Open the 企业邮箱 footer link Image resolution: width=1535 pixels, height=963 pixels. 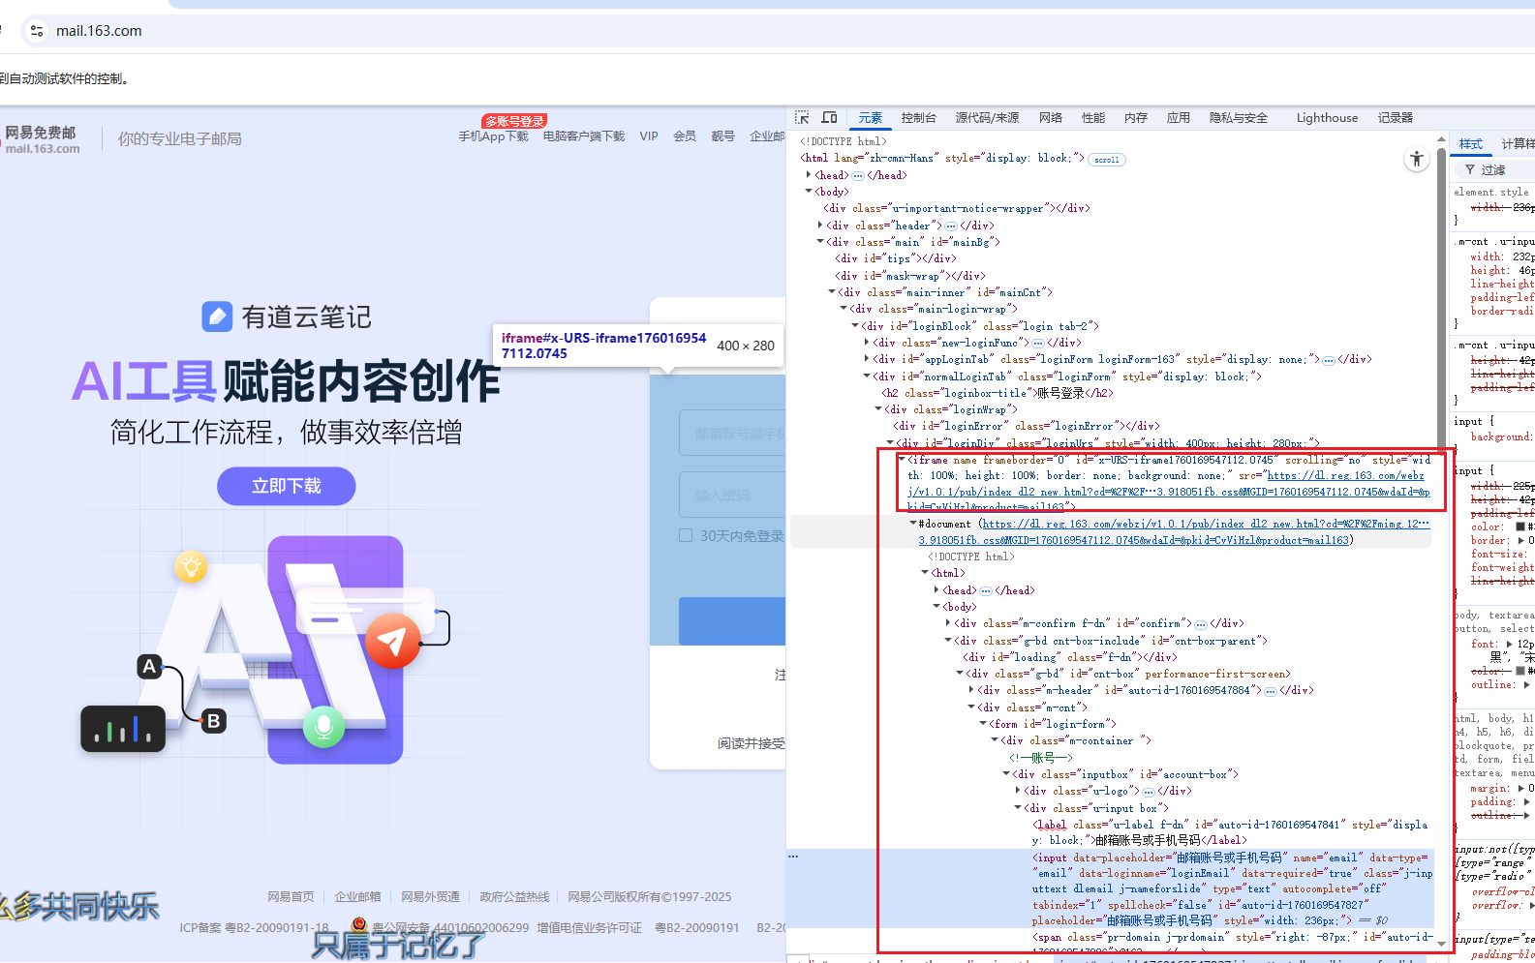[x=358, y=897]
